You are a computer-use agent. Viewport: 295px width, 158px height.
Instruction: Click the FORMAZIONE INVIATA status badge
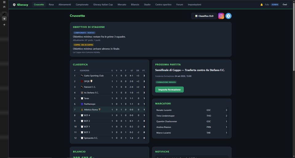[x=166, y=82]
